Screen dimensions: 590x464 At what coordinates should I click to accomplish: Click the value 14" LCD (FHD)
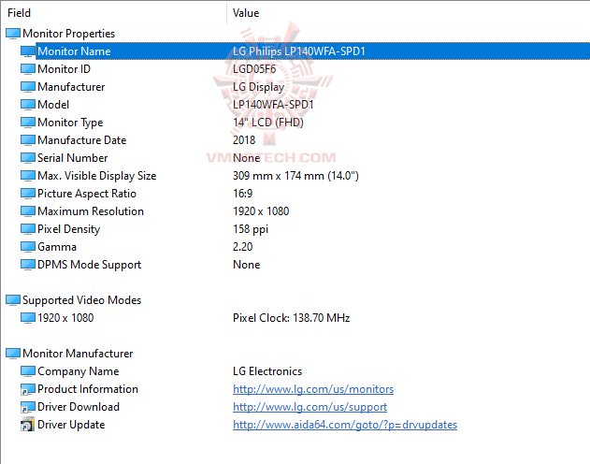[268, 123]
